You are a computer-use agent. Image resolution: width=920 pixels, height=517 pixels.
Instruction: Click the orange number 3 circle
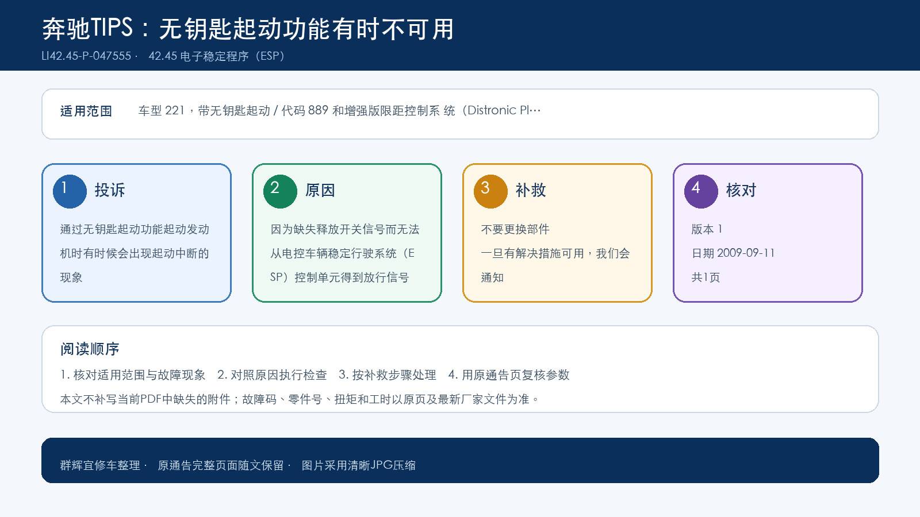coord(490,191)
